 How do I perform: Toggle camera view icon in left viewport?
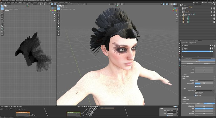tap(55, 19)
